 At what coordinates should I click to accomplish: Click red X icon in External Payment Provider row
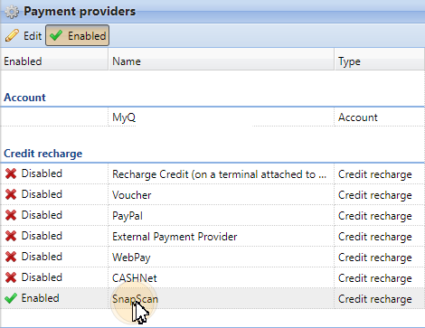11,236
